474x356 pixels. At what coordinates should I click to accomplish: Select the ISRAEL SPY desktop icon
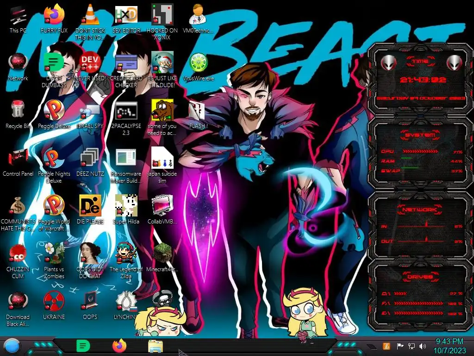pos(90,117)
